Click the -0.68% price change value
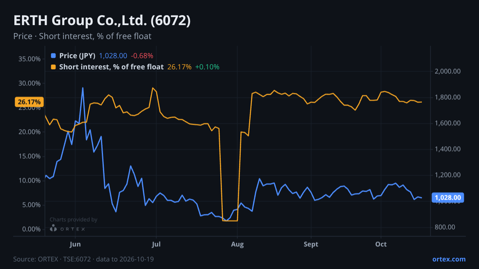This screenshot has width=479, height=269. point(142,56)
